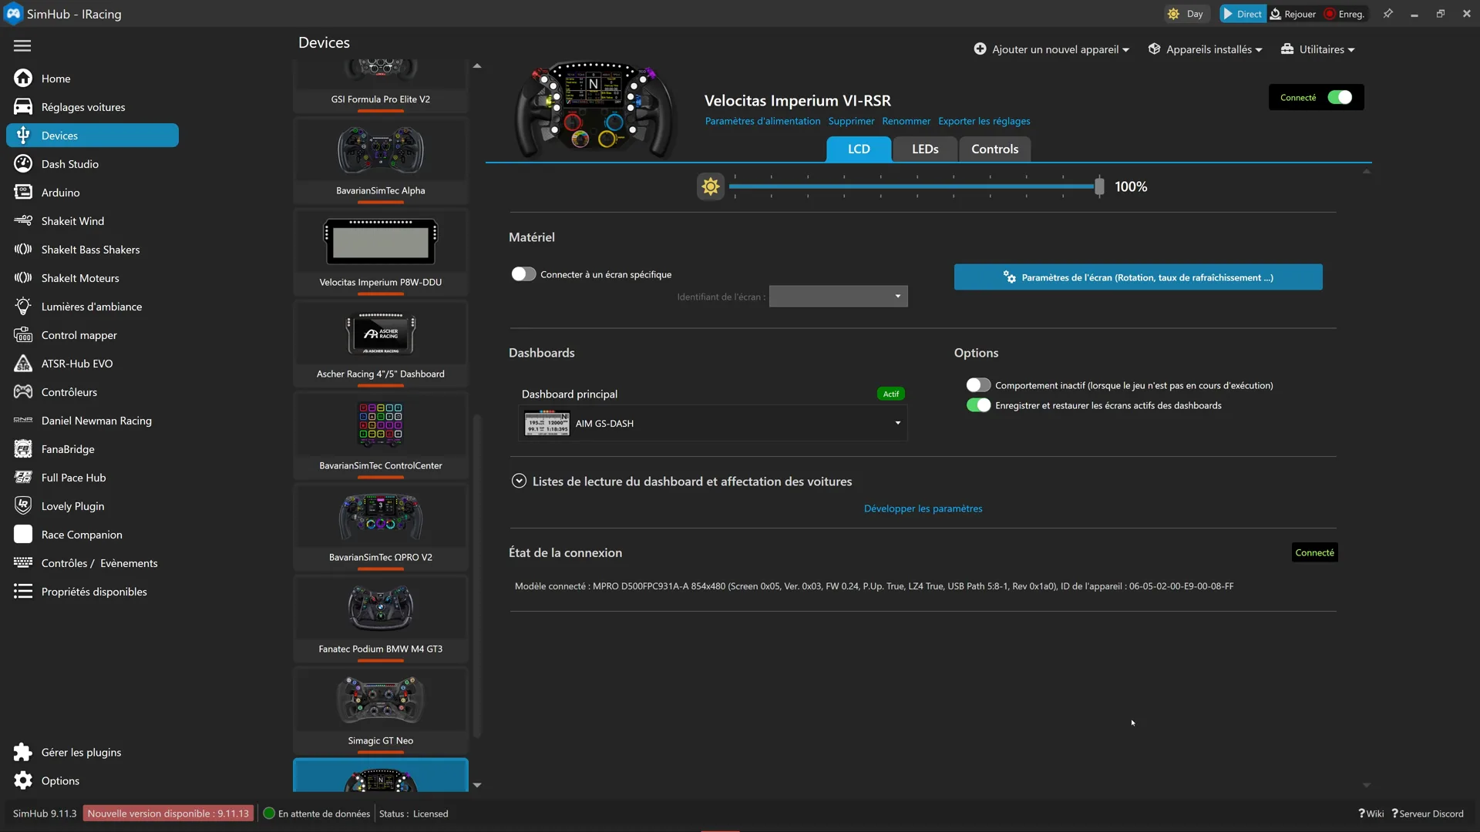This screenshot has width=1480, height=832.
Task: Click Enreg. record button
Action: point(1344,14)
